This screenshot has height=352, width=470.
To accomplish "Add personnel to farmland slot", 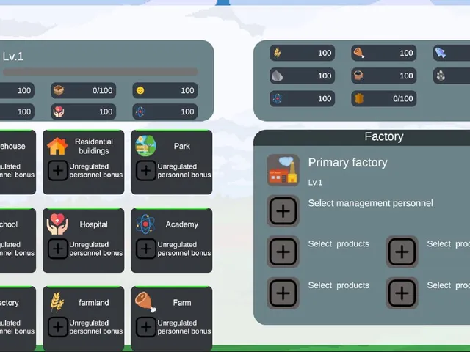I will coord(58,327).
